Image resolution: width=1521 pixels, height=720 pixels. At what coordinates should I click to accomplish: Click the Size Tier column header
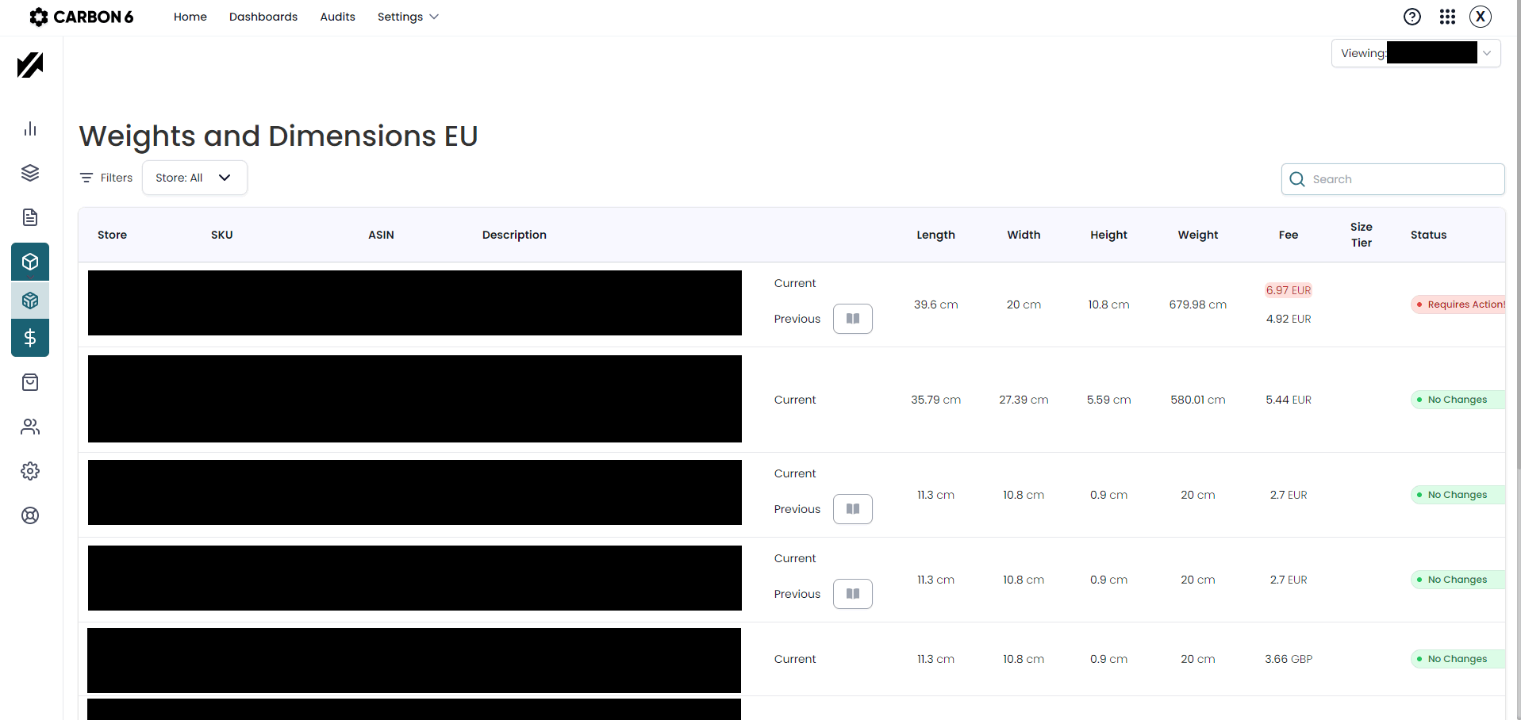click(1362, 235)
